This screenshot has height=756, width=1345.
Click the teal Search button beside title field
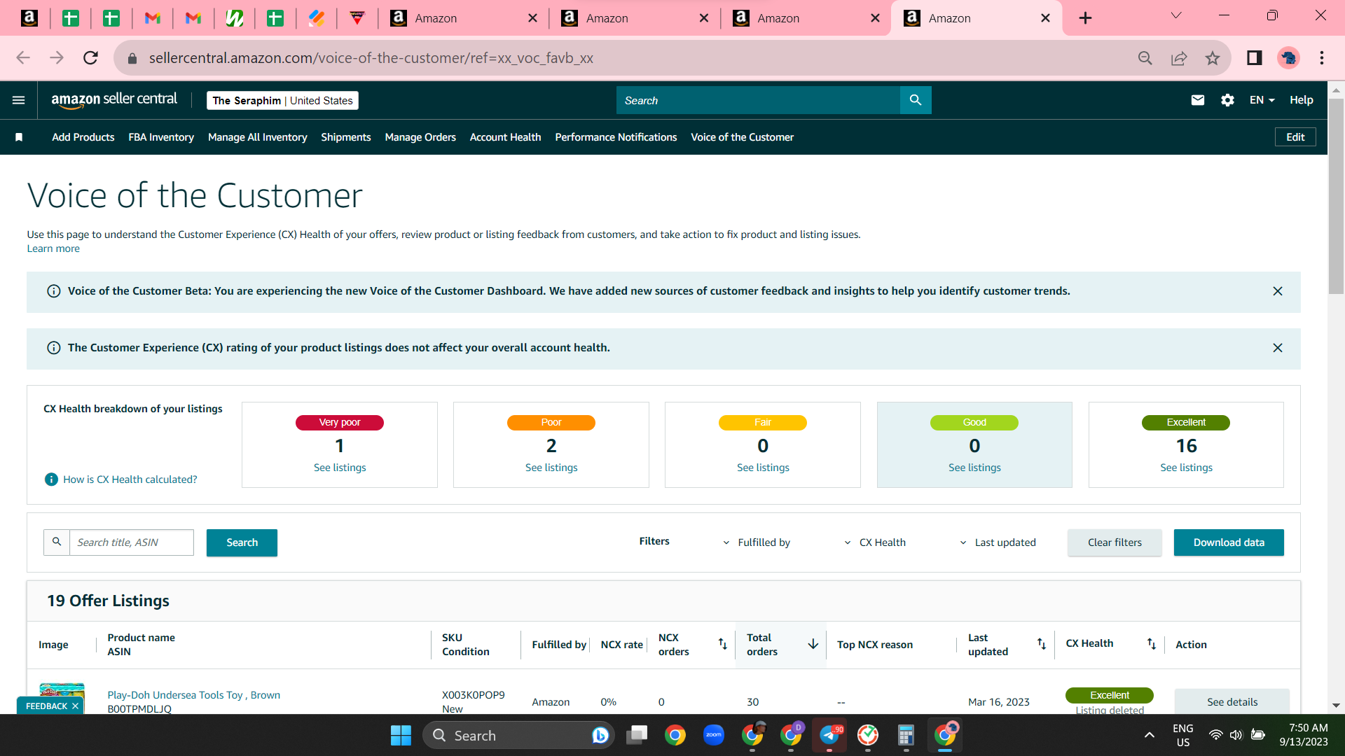click(242, 542)
